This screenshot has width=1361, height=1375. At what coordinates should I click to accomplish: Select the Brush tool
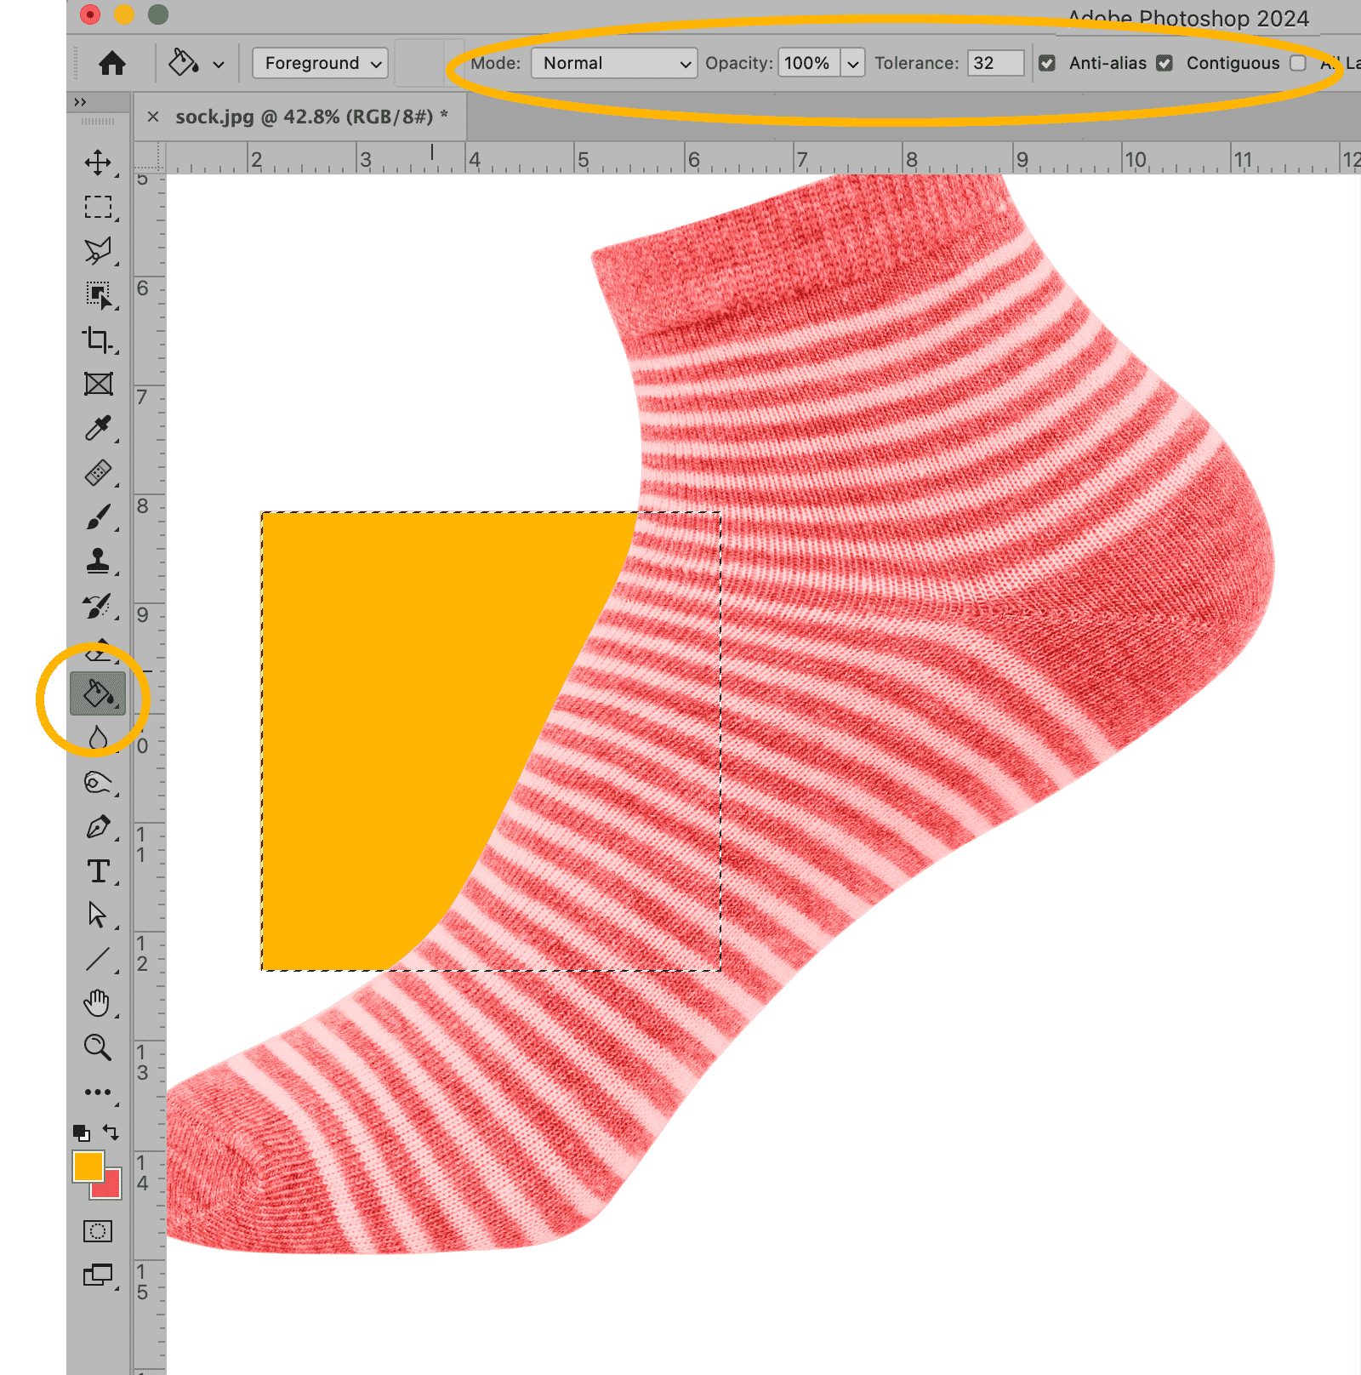tap(98, 516)
